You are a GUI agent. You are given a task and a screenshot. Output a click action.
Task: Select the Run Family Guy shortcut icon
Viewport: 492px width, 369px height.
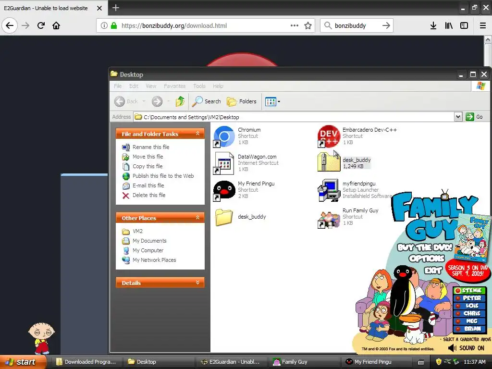point(329,220)
